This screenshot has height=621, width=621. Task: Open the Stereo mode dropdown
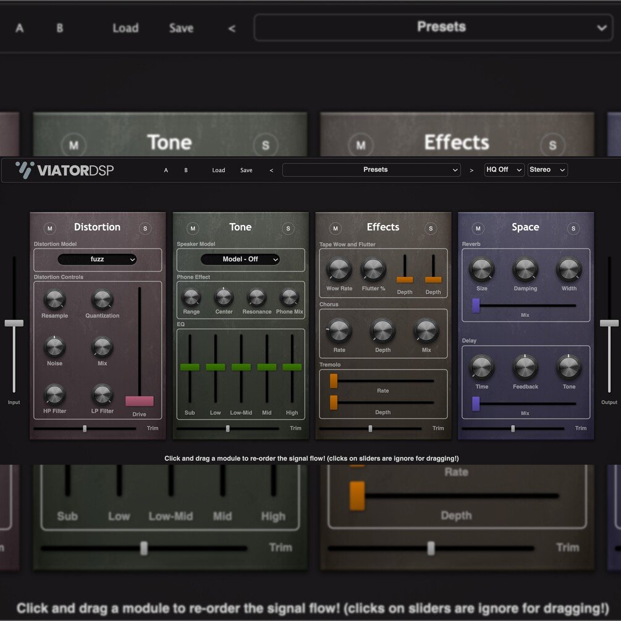click(x=547, y=170)
